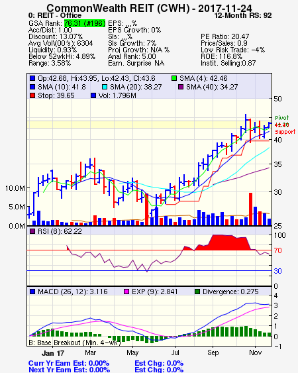Click the 'EXP (9): 2.841' label
Screen dimensions: 298x373
(154, 292)
